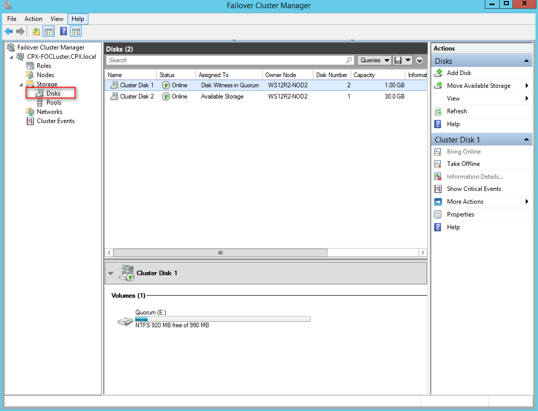Image resolution: width=538 pixels, height=411 pixels.
Task: Select Disks under Storage
Action: pyautogui.click(x=53, y=93)
